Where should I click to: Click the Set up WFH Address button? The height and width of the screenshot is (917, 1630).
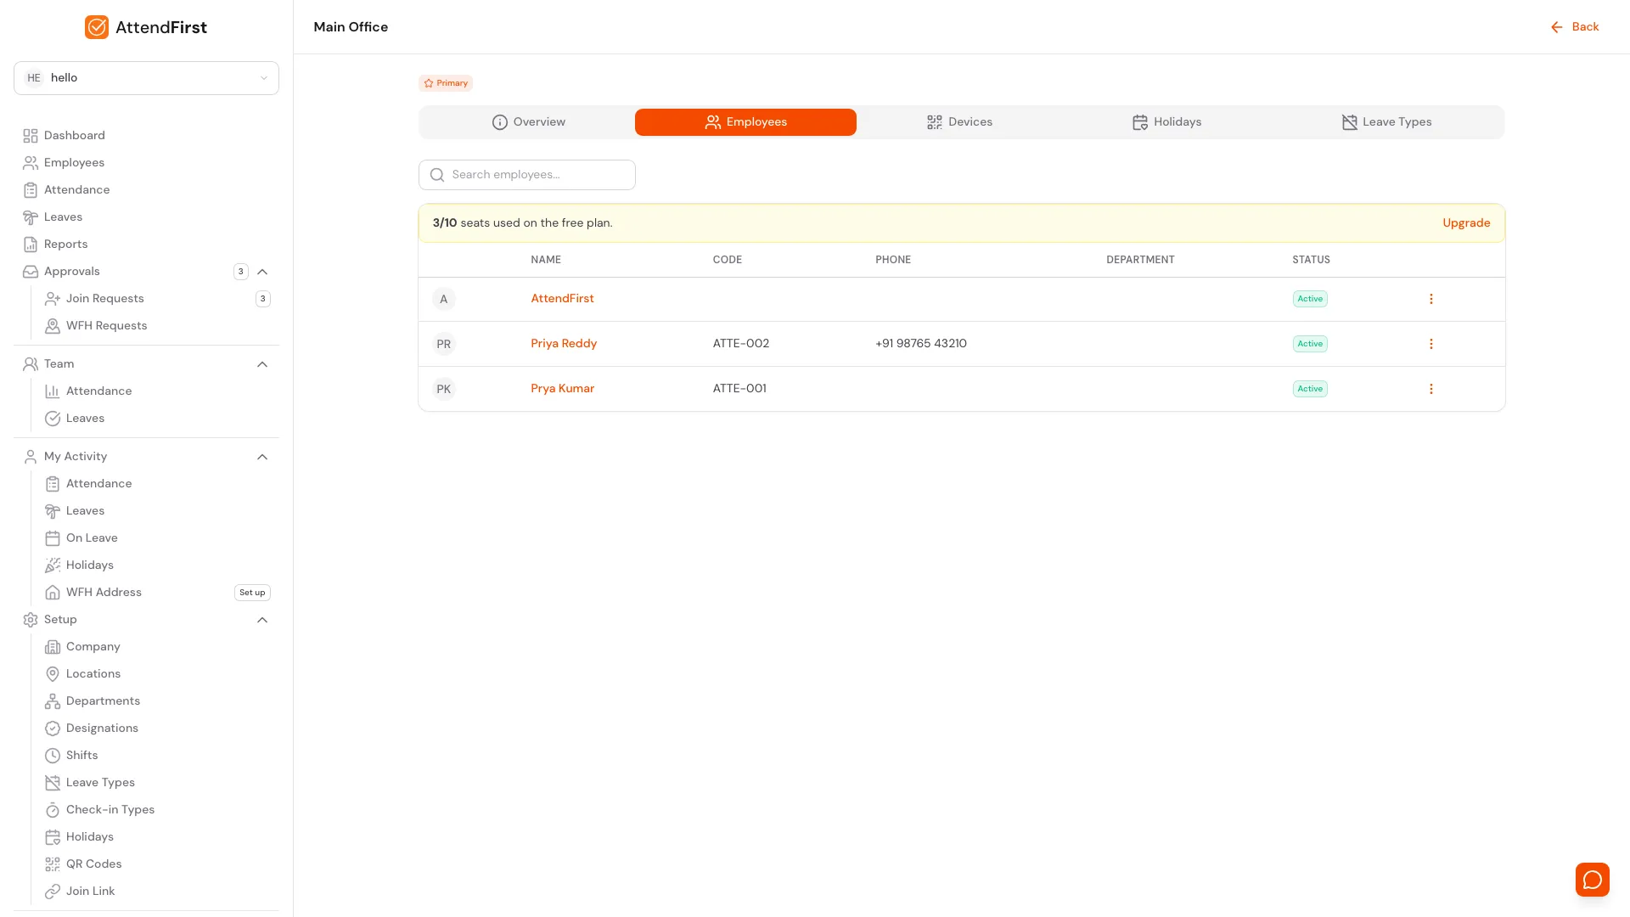[252, 593]
